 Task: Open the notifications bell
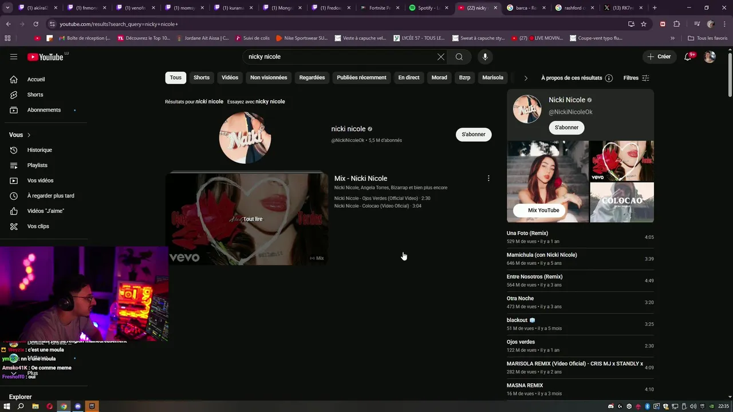pyautogui.click(x=688, y=57)
